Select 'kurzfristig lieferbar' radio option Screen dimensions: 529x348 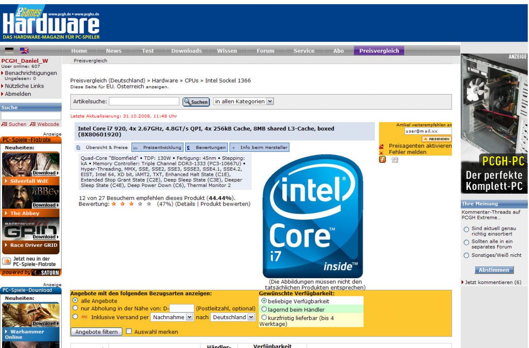point(264,317)
